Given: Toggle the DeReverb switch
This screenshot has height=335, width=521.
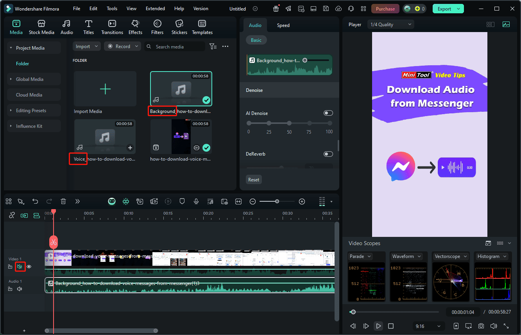Looking at the screenshot, I should 328,154.
